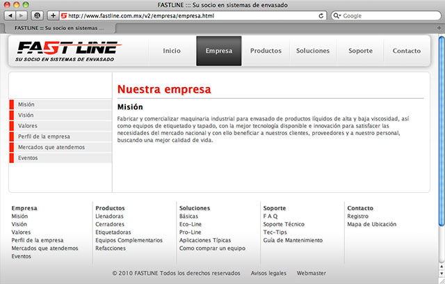
Task: Open Soporte Técnico footer link
Action: (284, 224)
